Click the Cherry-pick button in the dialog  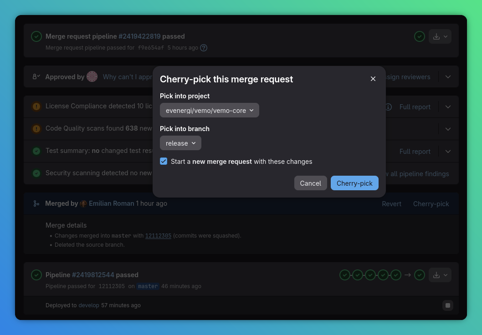point(354,183)
